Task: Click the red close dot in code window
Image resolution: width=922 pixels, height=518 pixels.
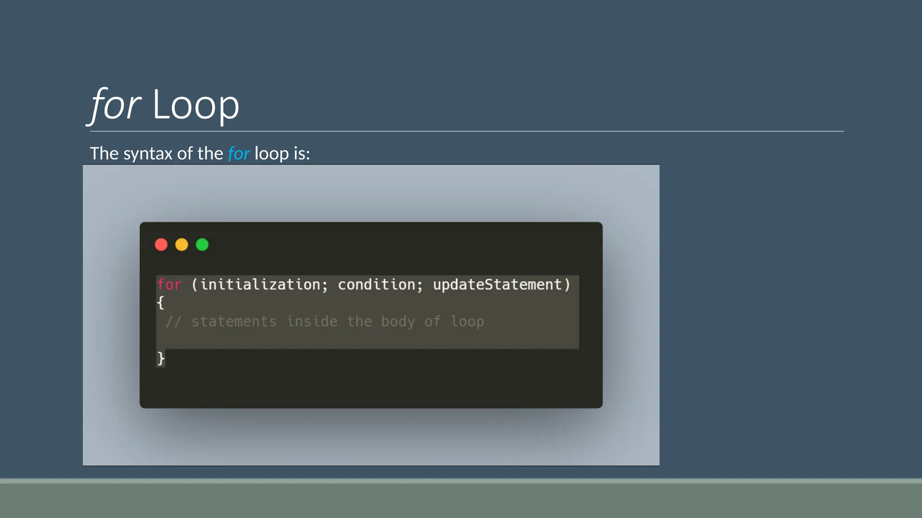Action: 161,245
